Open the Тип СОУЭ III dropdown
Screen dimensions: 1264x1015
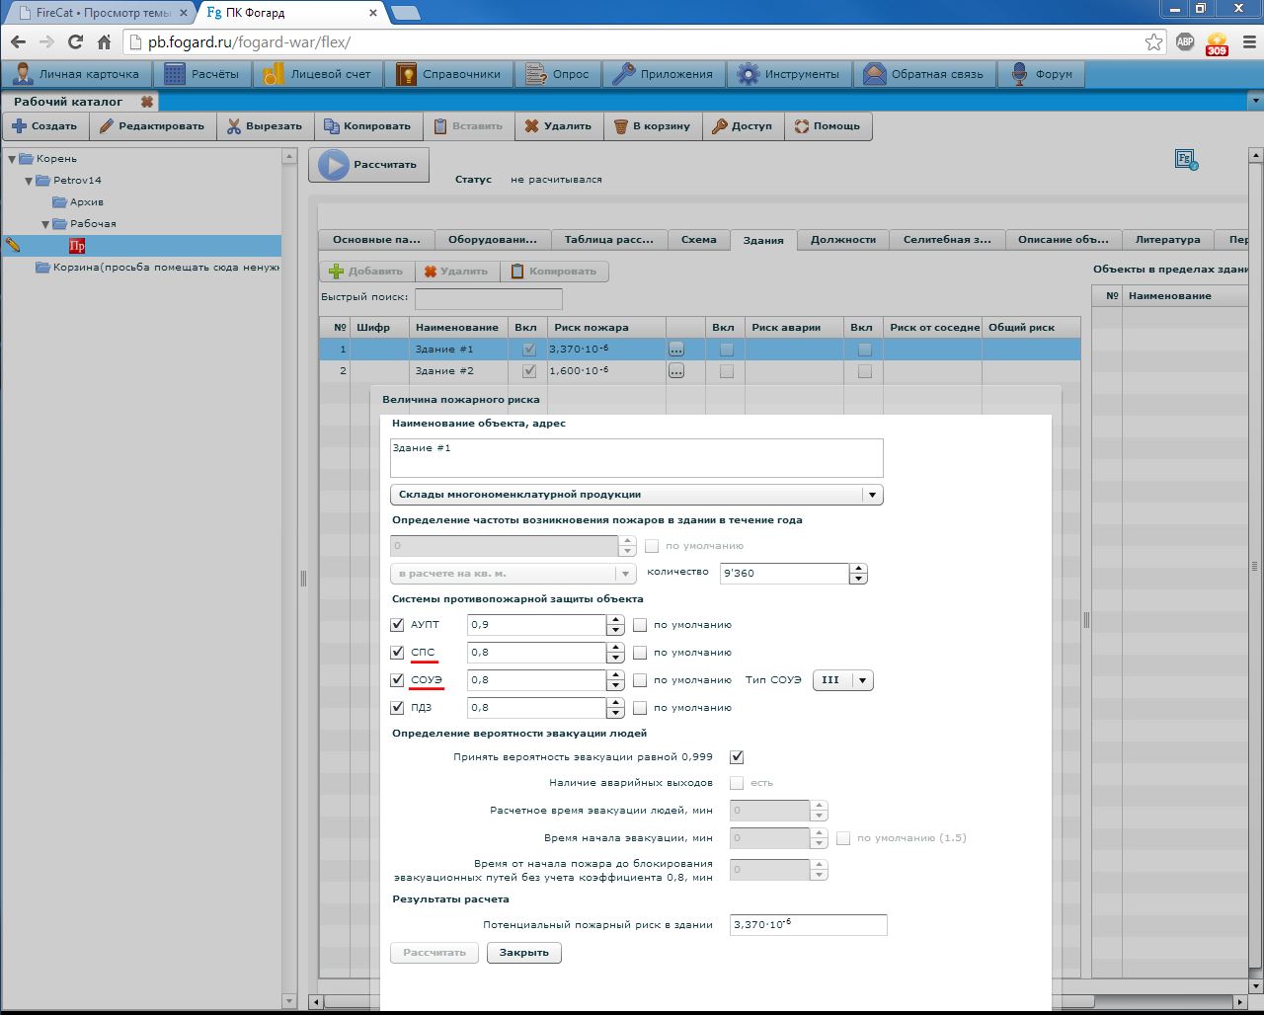coord(843,680)
